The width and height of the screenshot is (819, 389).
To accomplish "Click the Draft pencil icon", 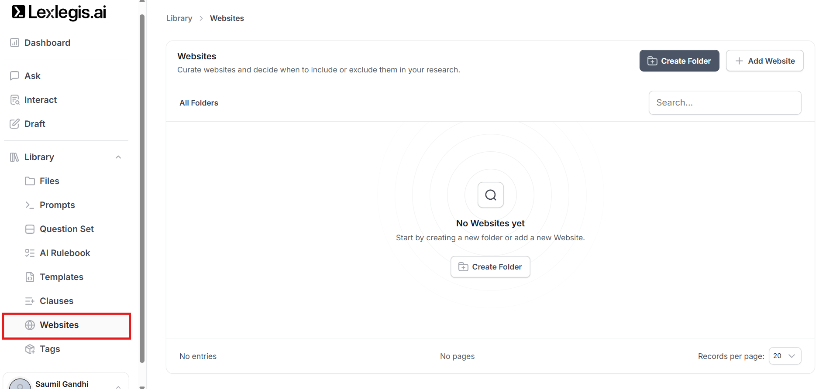I will click(x=14, y=124).
